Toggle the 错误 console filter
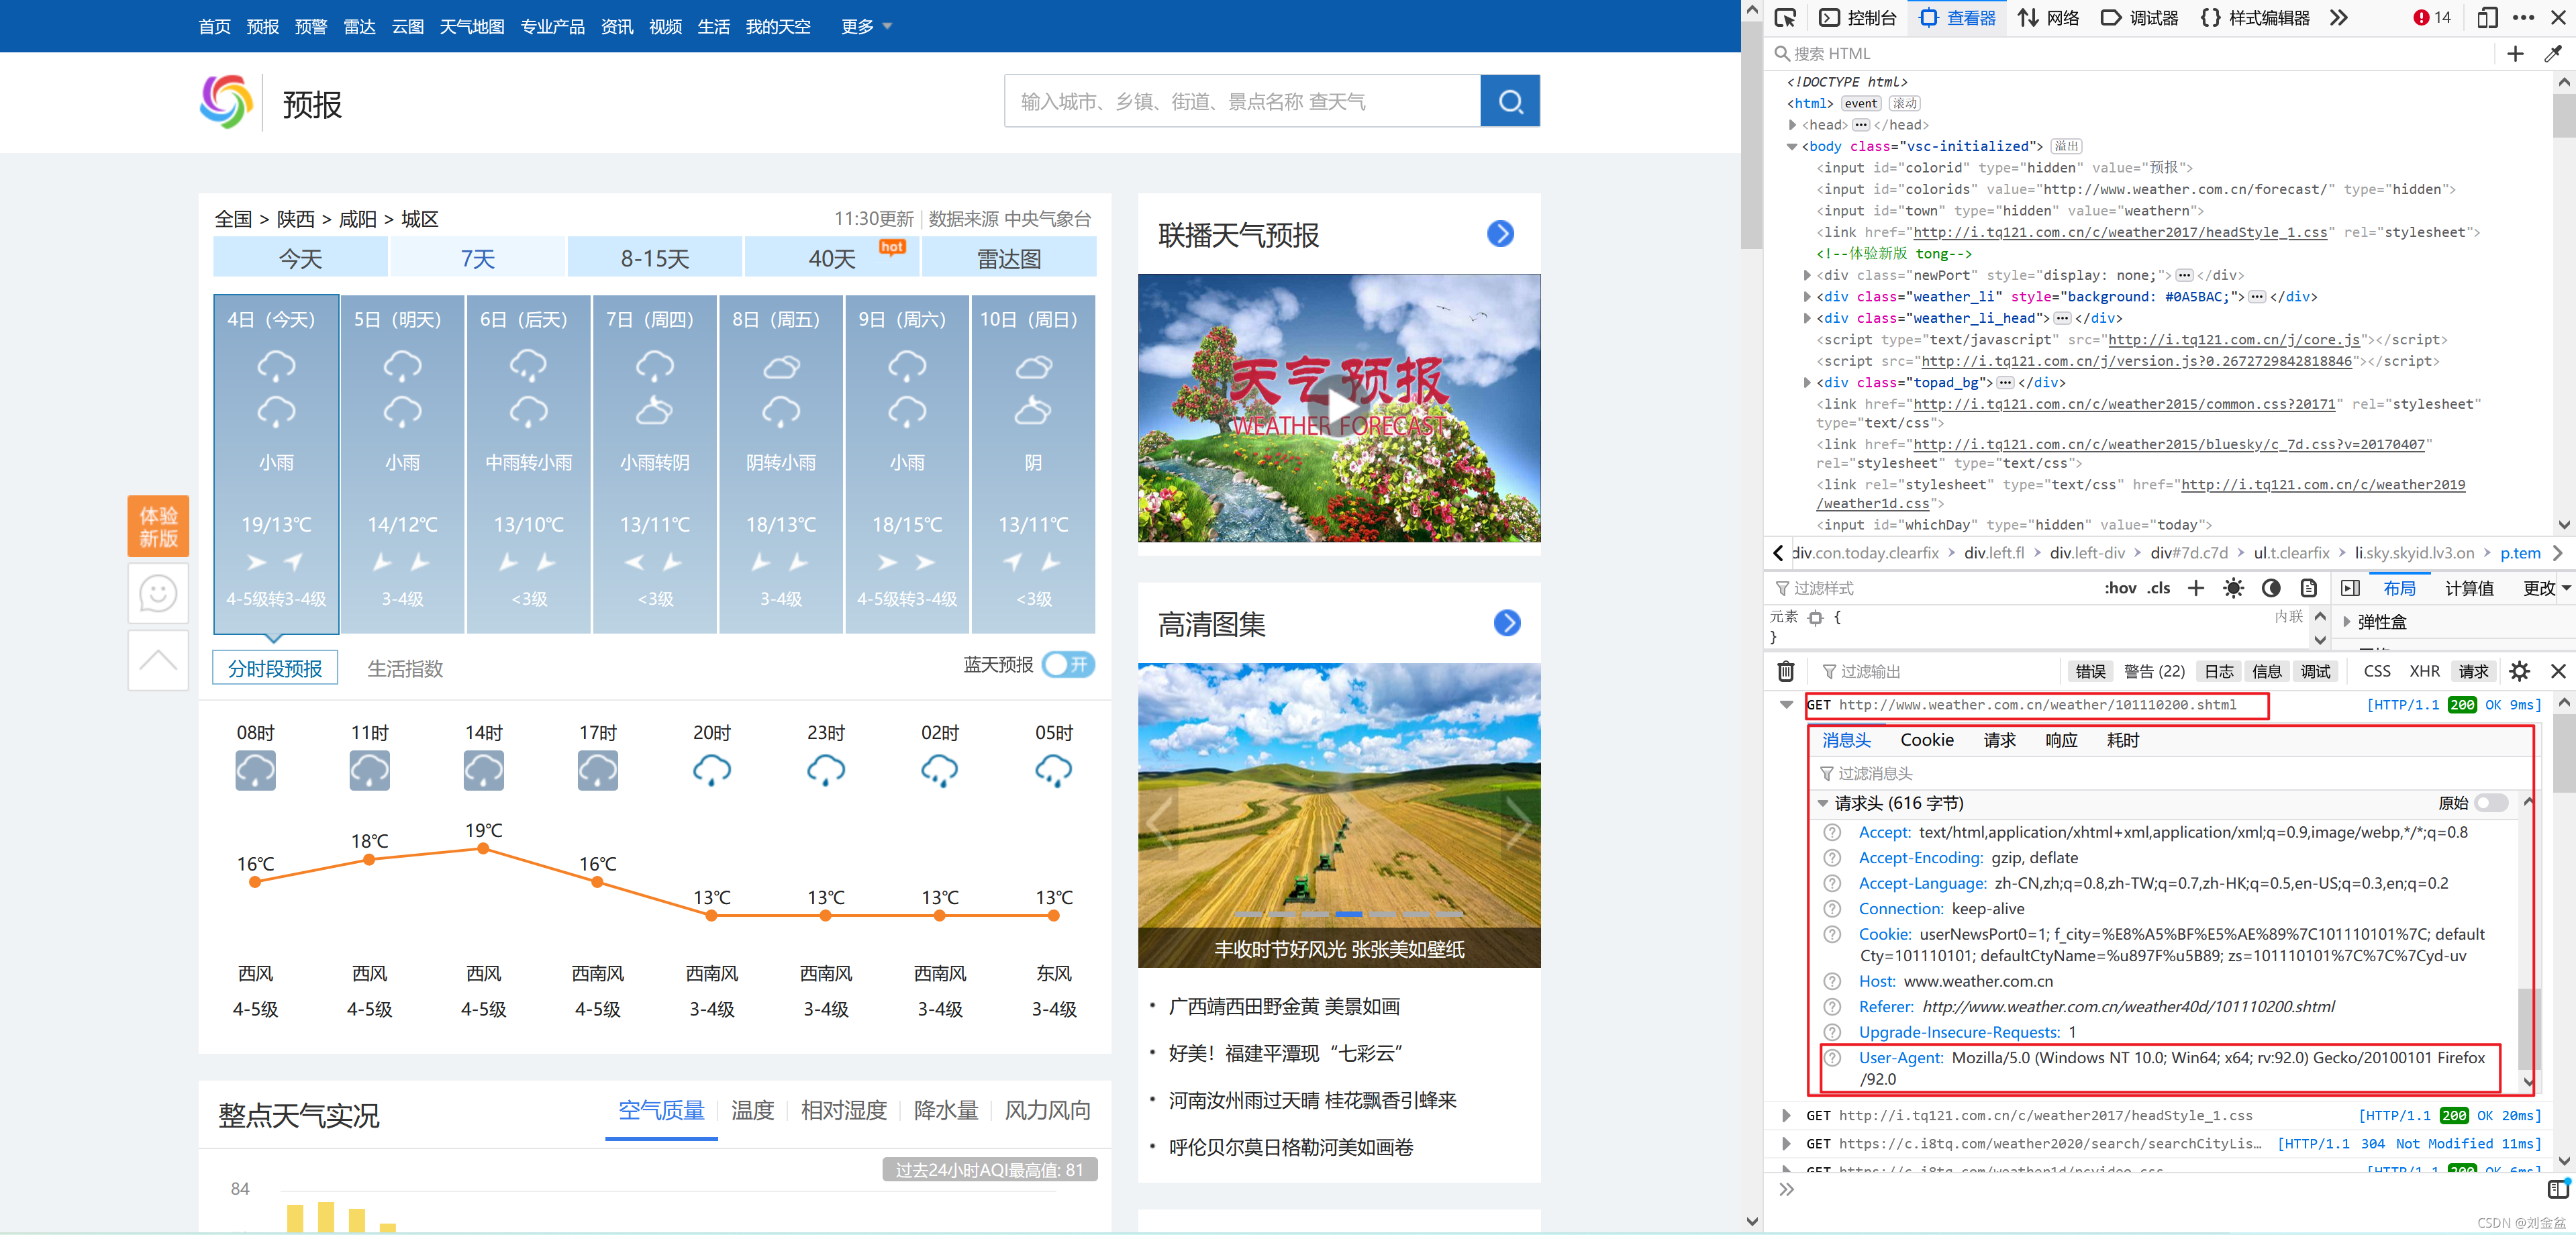 [x=2090, y=671]
